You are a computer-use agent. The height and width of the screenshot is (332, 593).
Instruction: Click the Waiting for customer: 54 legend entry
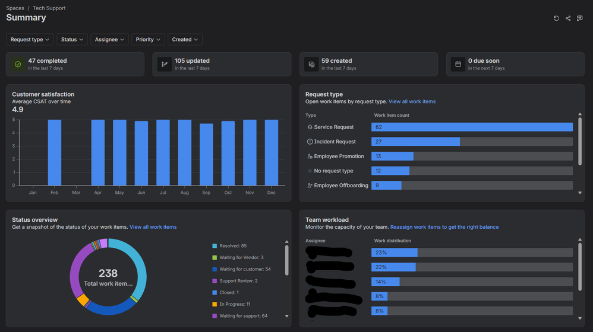242,269
